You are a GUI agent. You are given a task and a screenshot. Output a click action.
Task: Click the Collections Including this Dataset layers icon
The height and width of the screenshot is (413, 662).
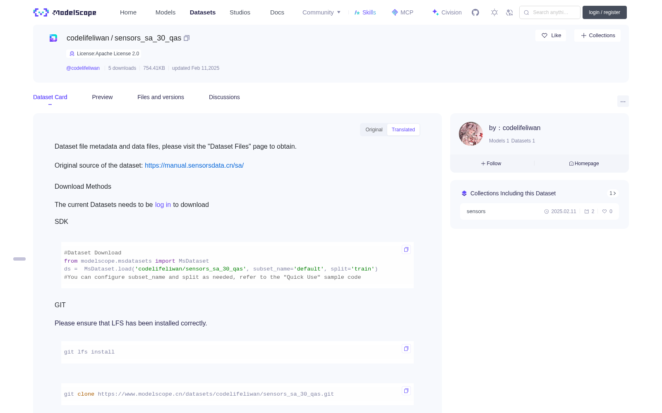[x=464, y=193]
